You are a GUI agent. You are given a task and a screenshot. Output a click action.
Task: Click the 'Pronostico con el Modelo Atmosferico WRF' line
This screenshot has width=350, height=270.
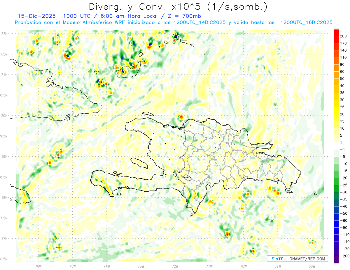click(x=70, y=22)
